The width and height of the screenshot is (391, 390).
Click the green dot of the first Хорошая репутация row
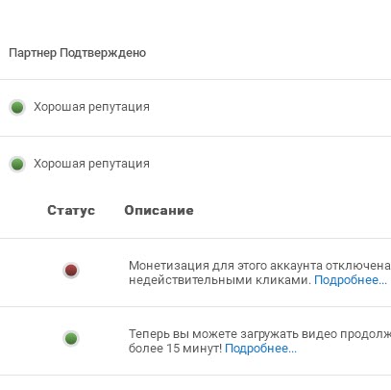(17, 107)
